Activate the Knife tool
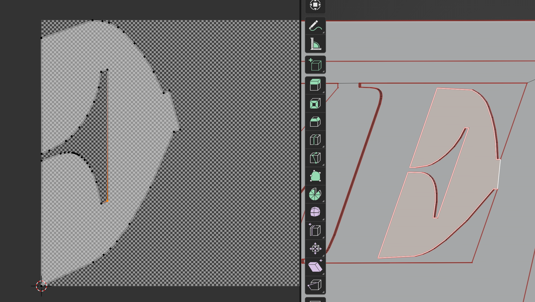This screenshot has width=535, height=302. click(x=315, y=158)
